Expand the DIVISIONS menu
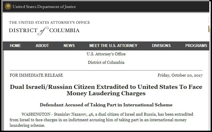Viewport: 212px width, 132px height. tap(161, 45)
